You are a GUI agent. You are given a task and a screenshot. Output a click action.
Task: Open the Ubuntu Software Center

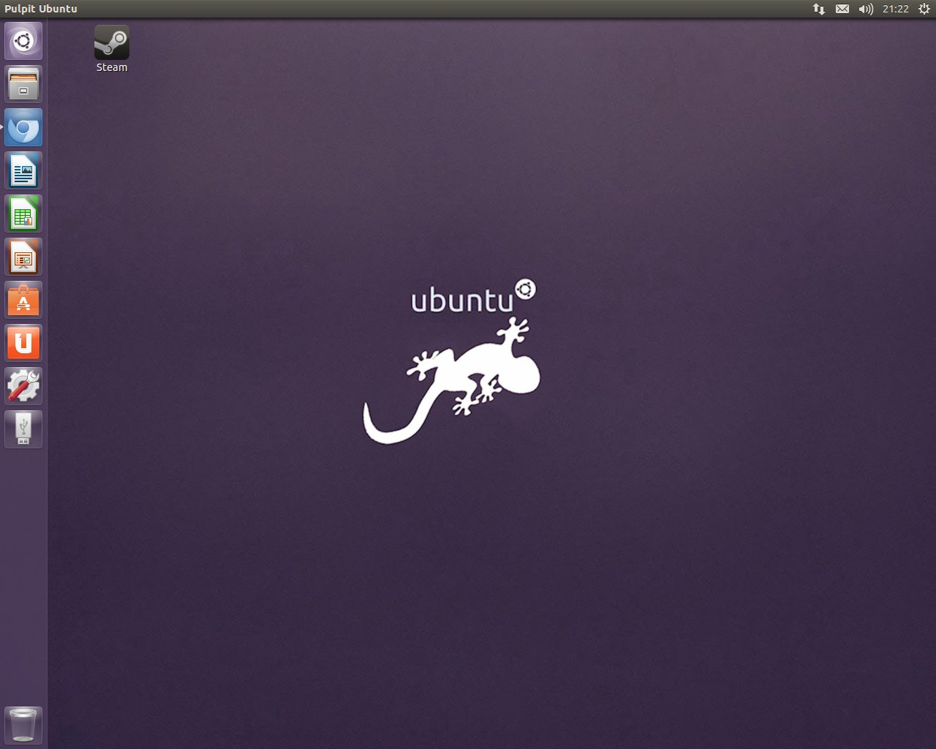(23, 300)
